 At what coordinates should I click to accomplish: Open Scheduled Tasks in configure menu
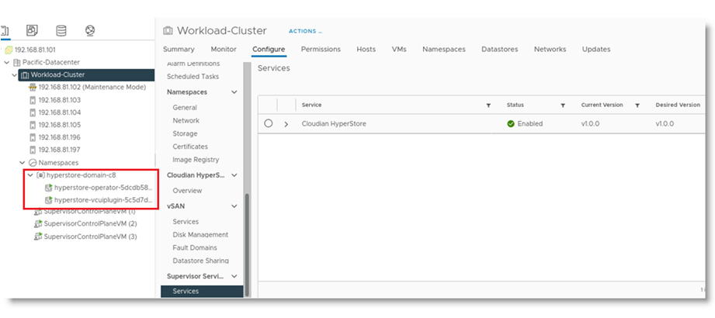pyautogui.click(x=193, y=77)
